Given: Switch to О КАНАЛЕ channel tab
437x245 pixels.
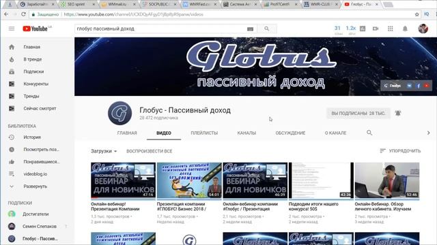Looking at the screenshot, I should click(x=335, y=133).
